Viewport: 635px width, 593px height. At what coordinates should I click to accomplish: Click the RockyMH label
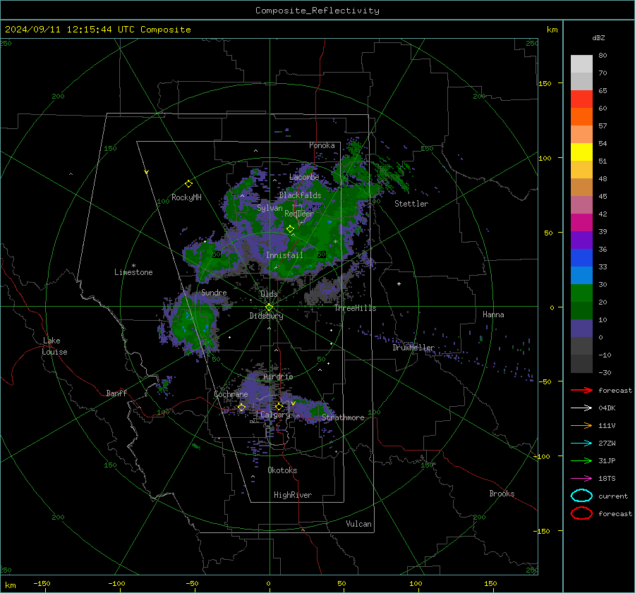(x=186, y=197)
